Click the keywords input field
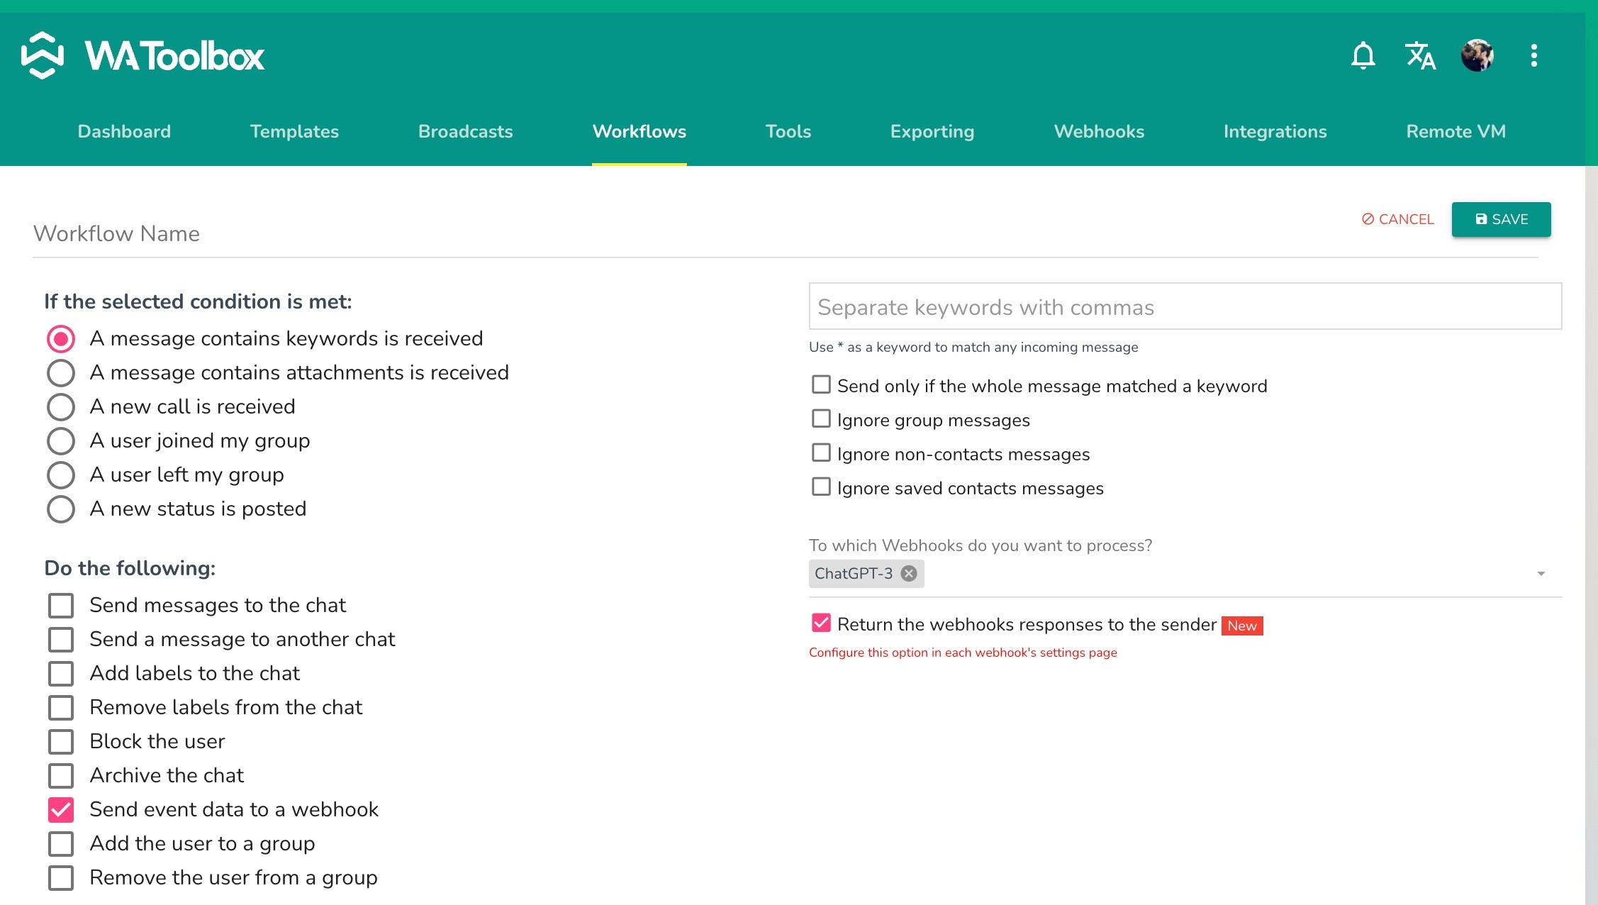 tap(1185, 306)
